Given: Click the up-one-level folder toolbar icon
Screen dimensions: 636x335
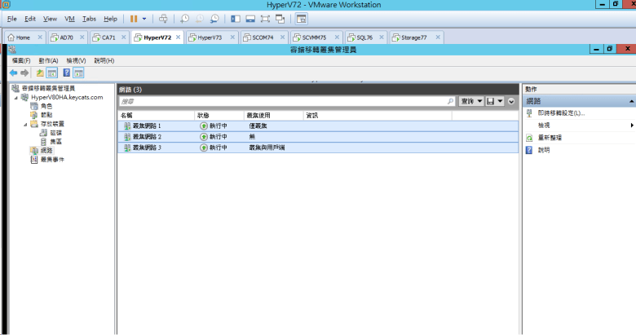Looking at the screenshot, I should (40, 73).
